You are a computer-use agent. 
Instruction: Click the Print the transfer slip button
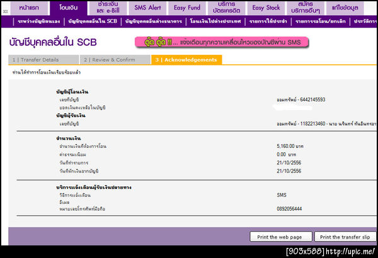[x=345, y=237]
